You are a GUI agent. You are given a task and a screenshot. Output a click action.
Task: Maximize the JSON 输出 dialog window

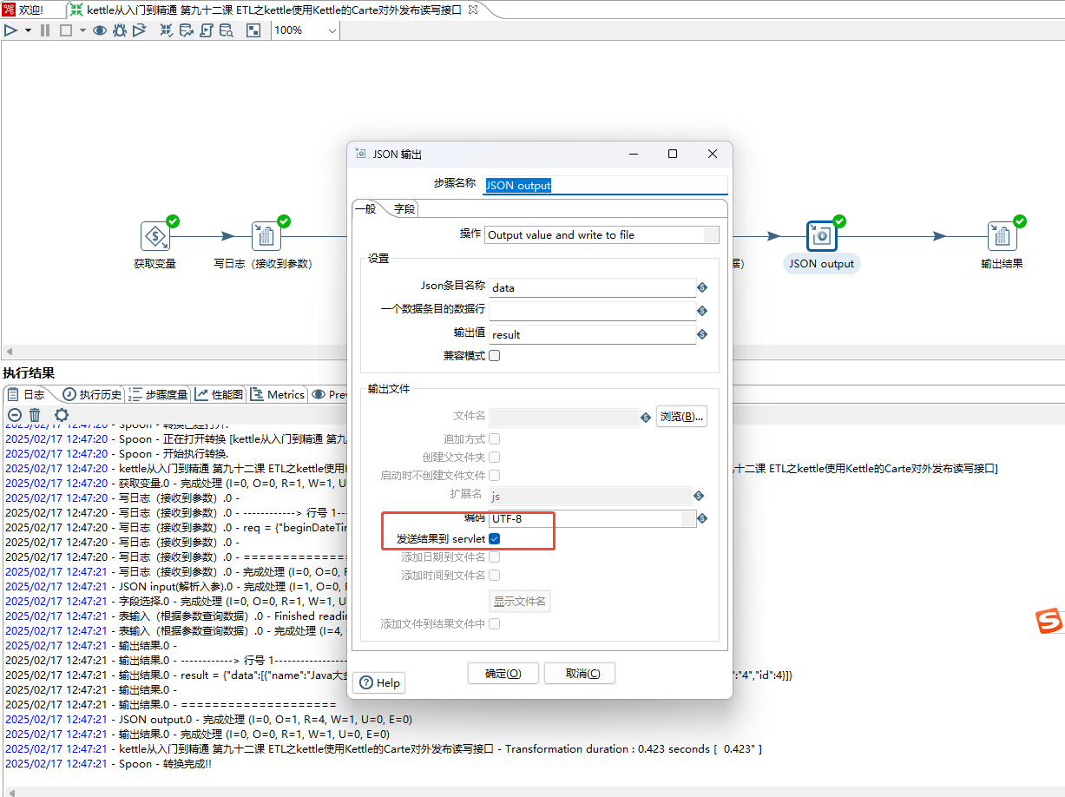[673, 154]
